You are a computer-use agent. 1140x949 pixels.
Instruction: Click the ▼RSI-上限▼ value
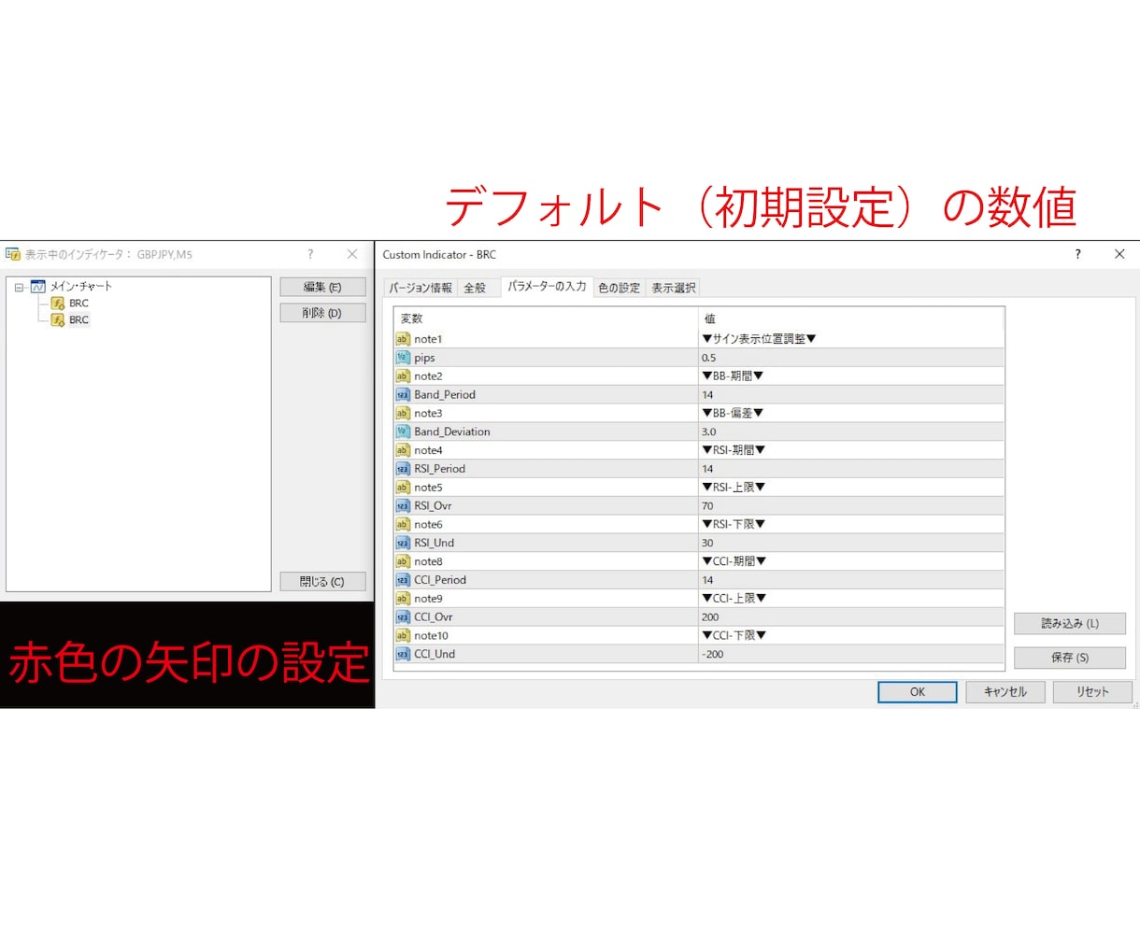click(x=734, y=488)
